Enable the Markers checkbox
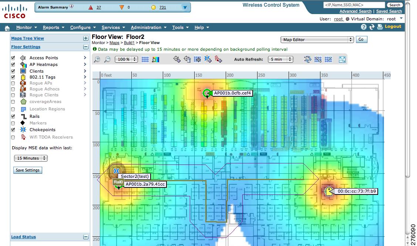Screen dimensions: 417x246 [x=13, y=123]
